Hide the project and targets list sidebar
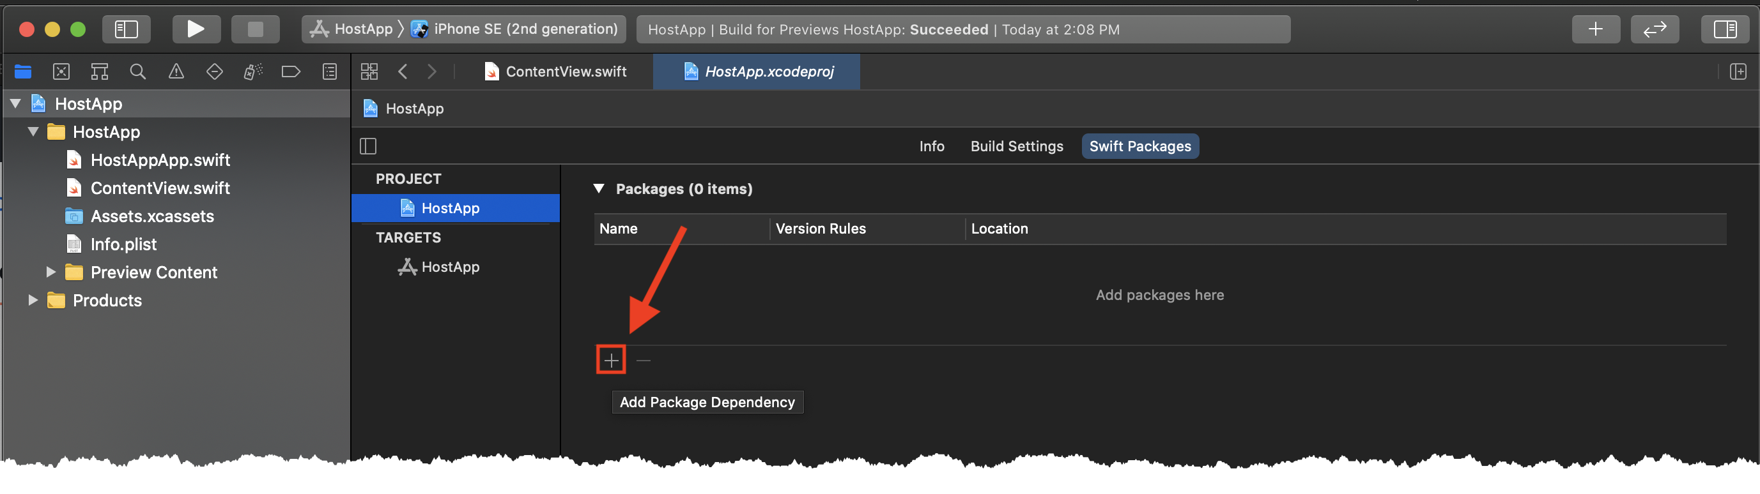Viewport: 1760px width, 494px height. pos(368,146)
